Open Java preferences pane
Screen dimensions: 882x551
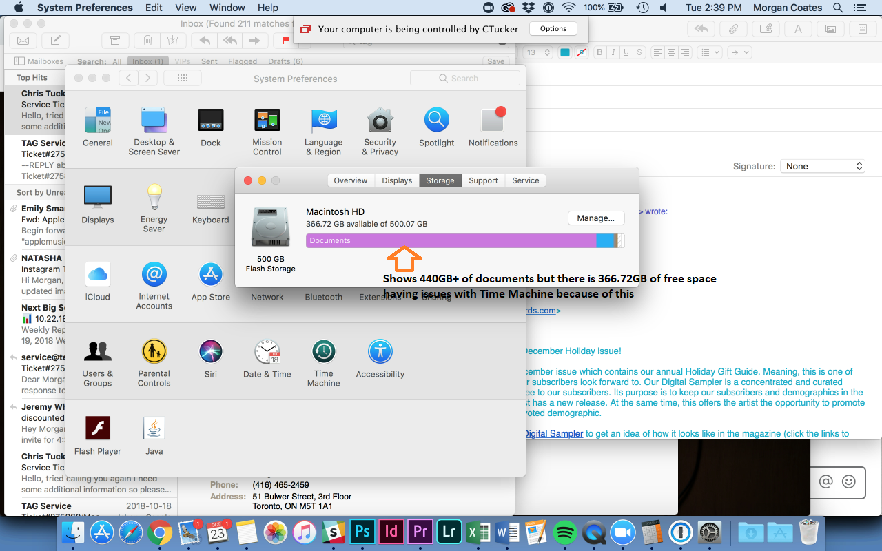click(x=154, y=436)
